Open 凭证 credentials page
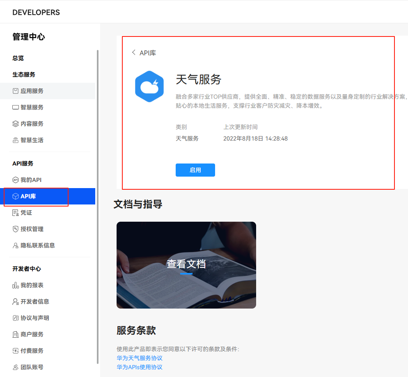This screenshot has height=377, width=408. (x=48, y=213)
